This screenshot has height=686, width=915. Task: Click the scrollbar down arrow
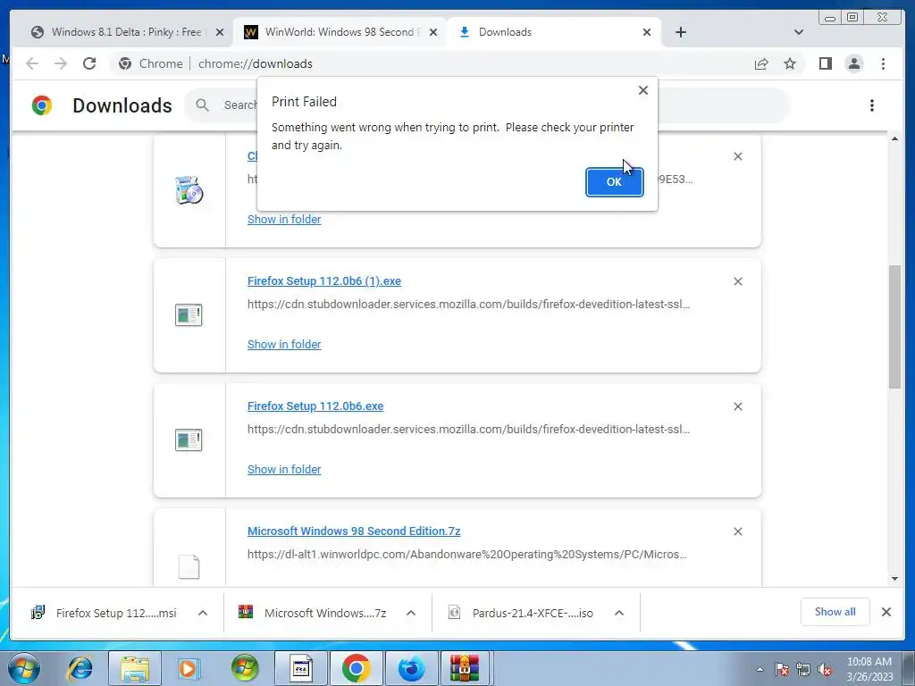coord(894,579)
